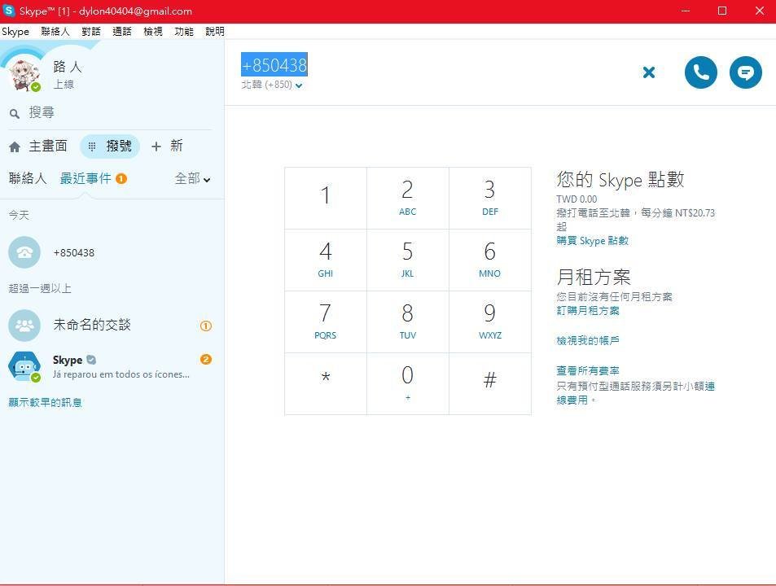Click the 顯示較早的訊息 link
Viewport: 776px width, 586px height.
45,403
